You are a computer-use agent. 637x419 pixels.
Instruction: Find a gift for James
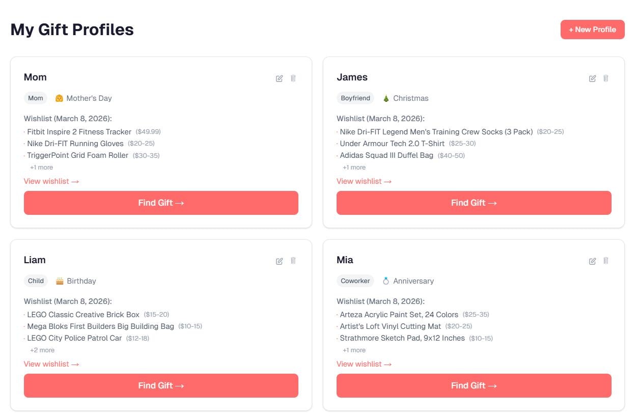click(474, 203)
